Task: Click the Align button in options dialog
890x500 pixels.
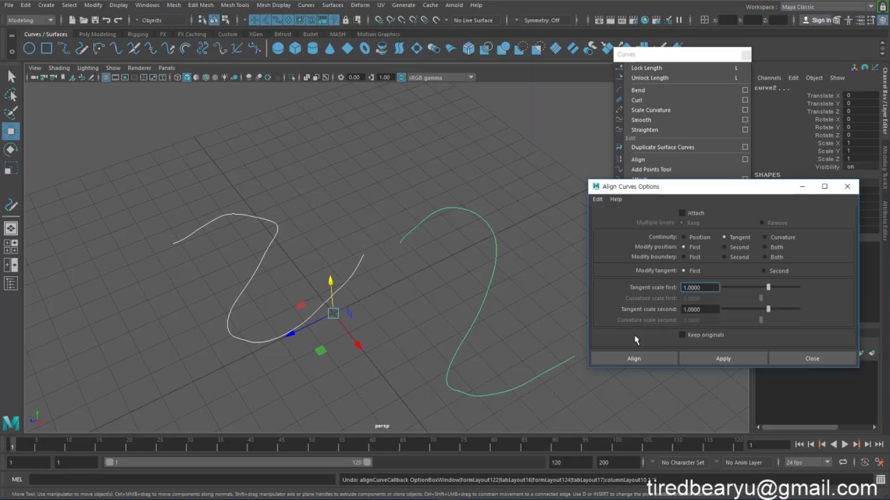Action: 634,359
